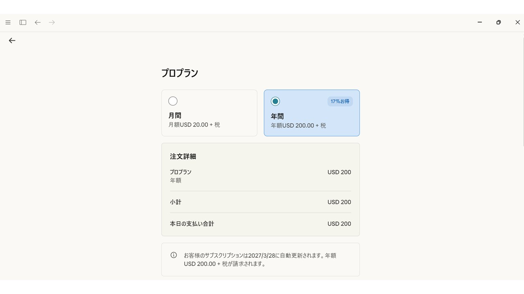Click the USD 200 yearly price amount
This screenshot has width=524, height=294.
(339, 172)
